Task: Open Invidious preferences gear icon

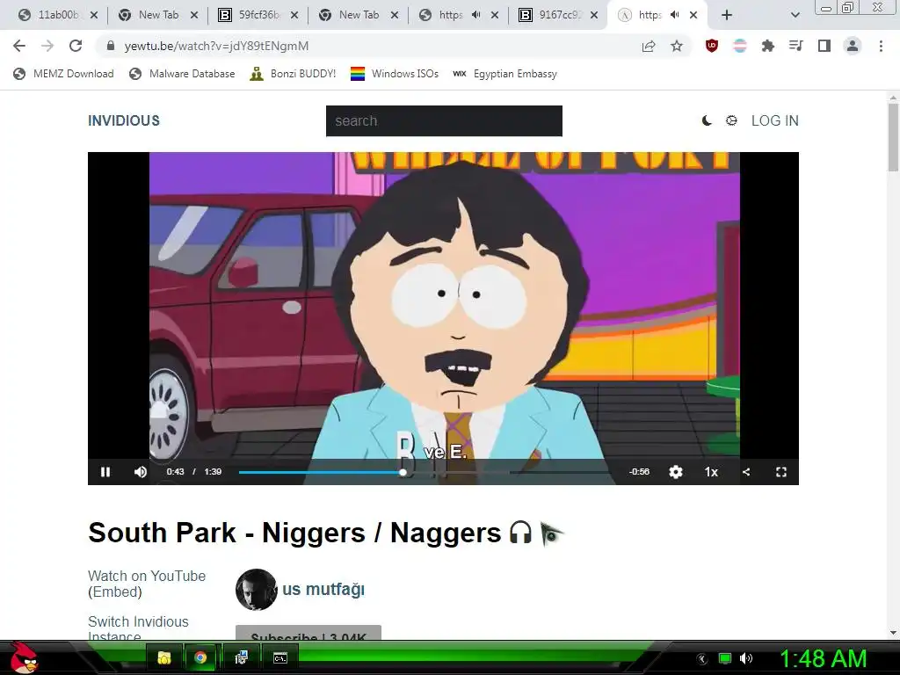Action: [731, 120]
